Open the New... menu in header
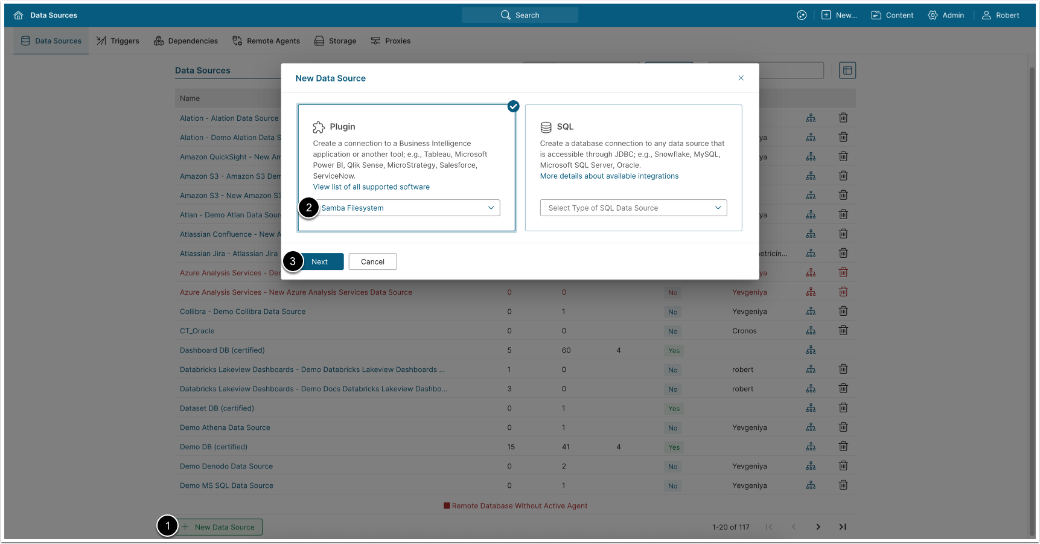The height and width of the screenshot is (544, 1040). (839, 15)
